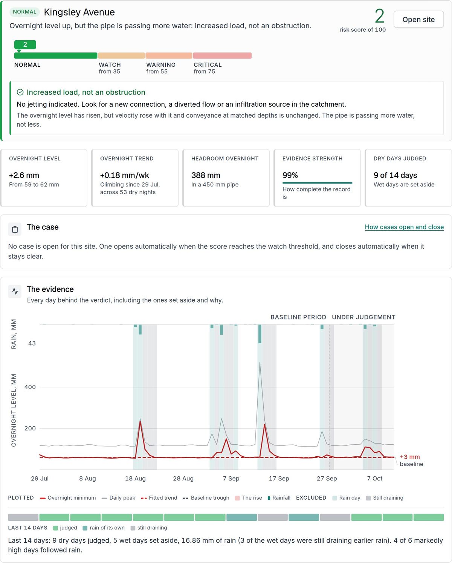Click the NORMAL status badge by Kingsley Avenue
This screenshot has width=452, height=563.
coord(24,12)
